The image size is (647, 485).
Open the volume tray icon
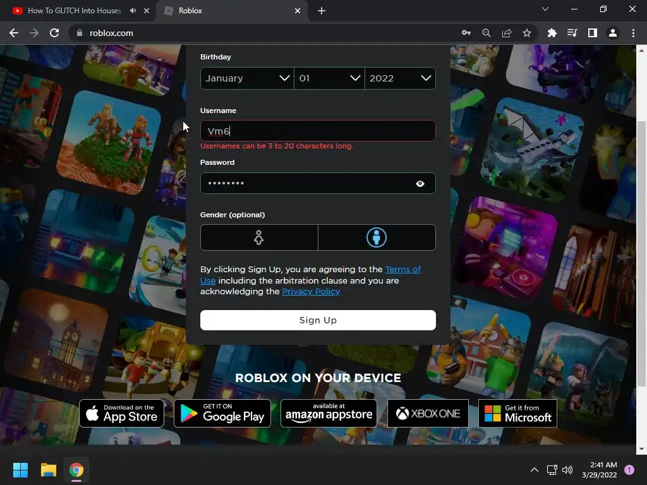(568, 470)
